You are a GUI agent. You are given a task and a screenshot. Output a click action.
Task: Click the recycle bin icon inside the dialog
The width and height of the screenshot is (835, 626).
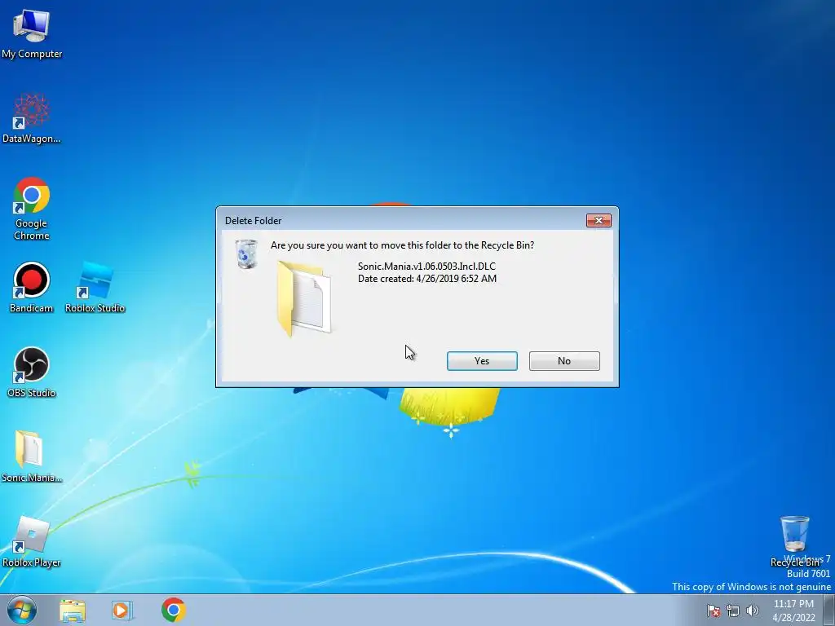tap(246, 254)
